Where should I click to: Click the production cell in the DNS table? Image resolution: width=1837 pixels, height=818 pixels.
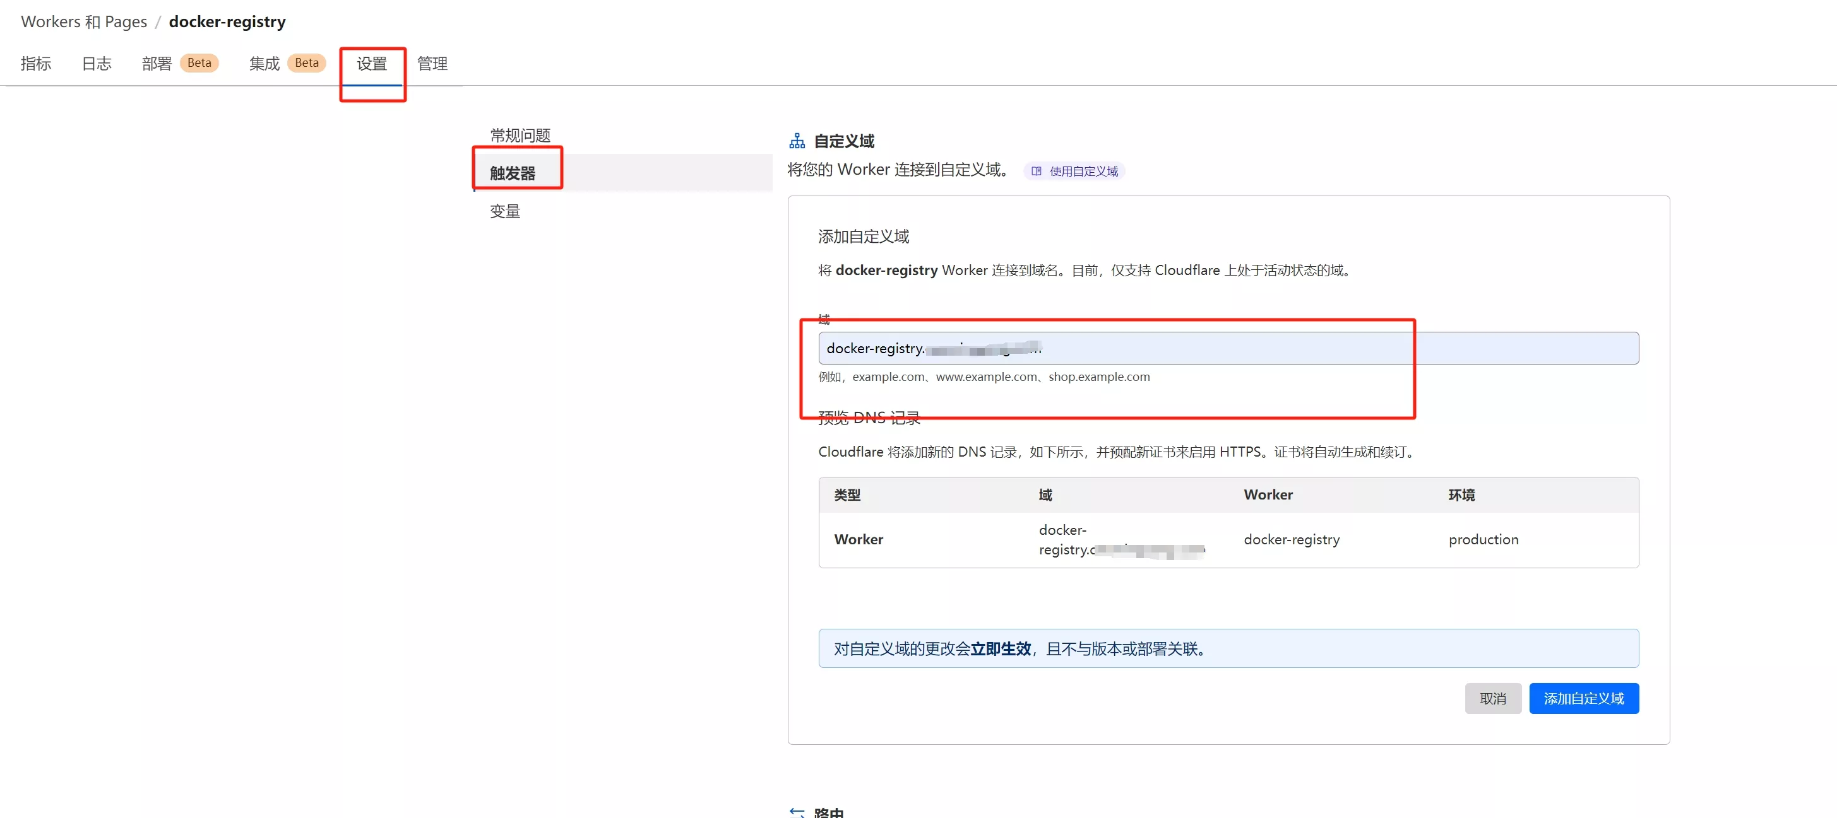[x=1483, y=539]
